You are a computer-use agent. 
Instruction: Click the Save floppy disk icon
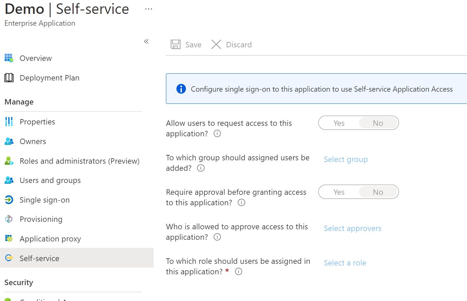pos(175,45)
